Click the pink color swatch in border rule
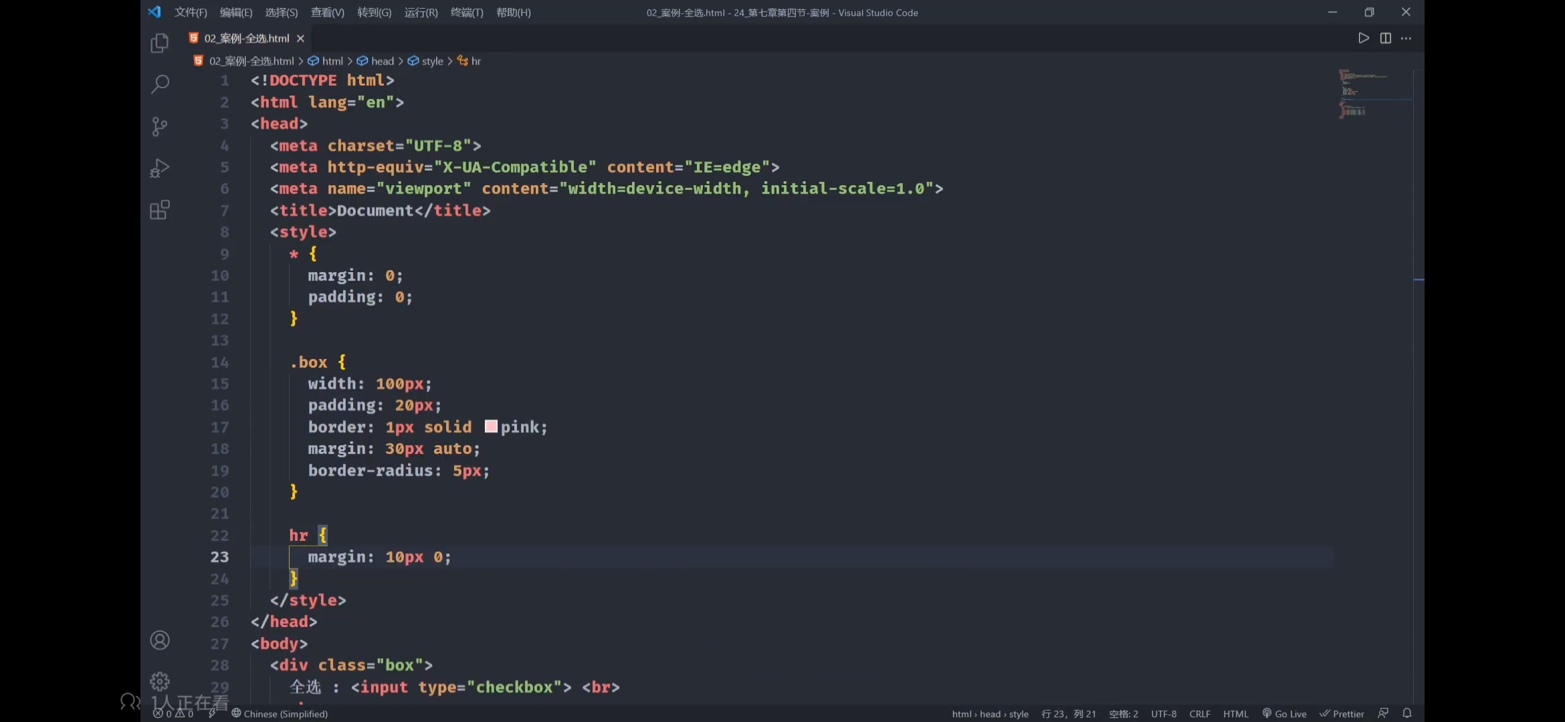The width and height of the screenshot is (1565, 722). pos(491,427)
